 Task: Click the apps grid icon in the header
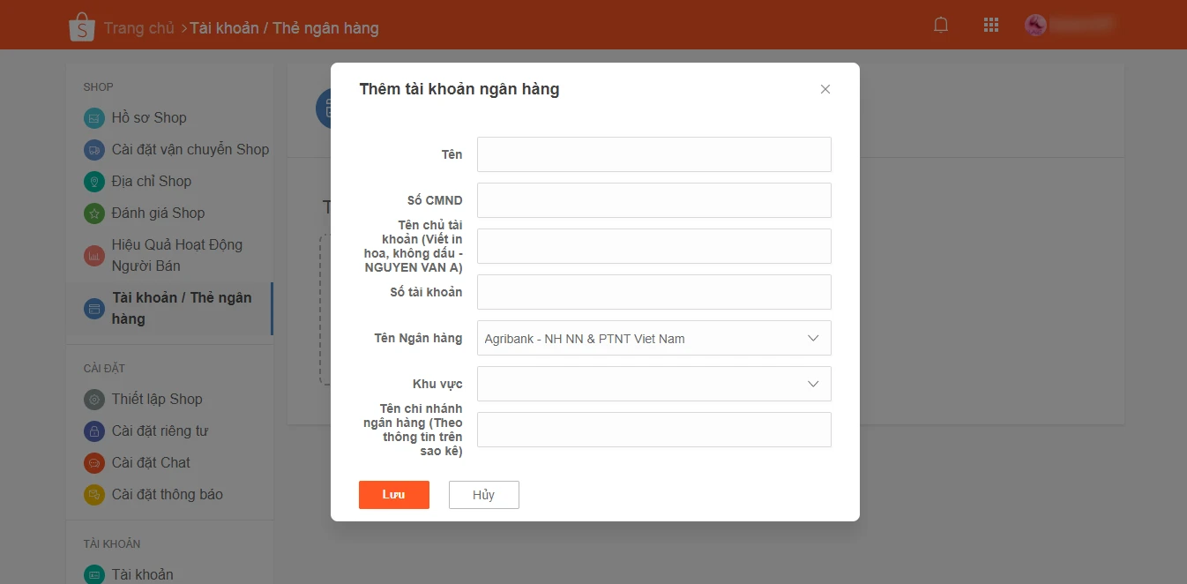tap(990, 25)
